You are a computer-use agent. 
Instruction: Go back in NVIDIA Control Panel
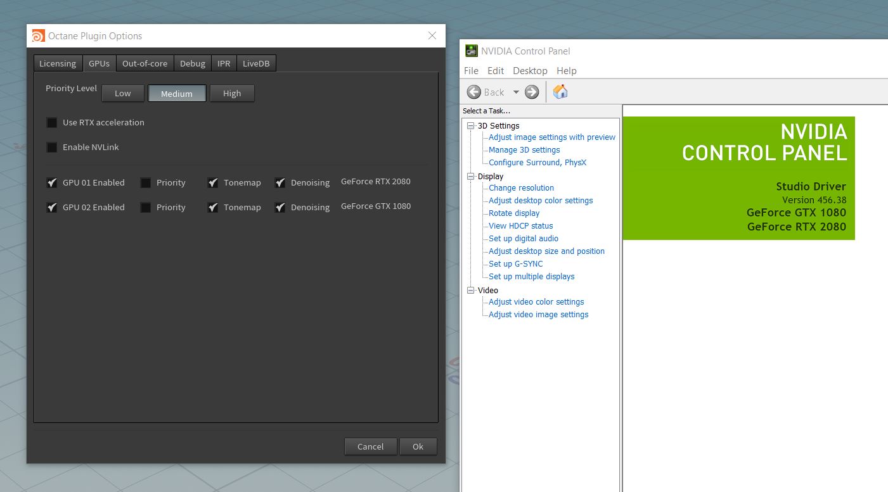coord(486,92)
